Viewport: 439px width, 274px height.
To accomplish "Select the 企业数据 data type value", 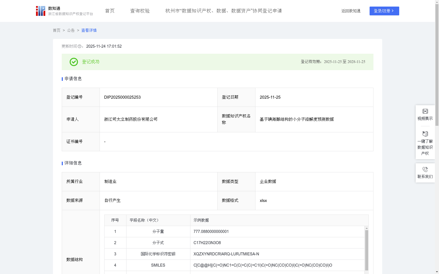I will (268, 182).
